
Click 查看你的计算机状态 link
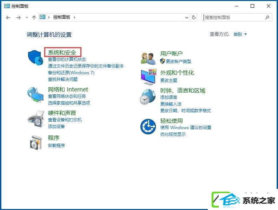(67, 59)
